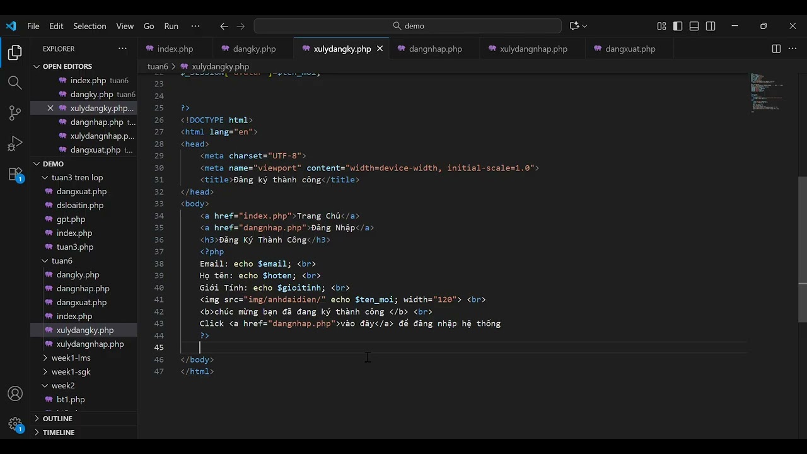This screenshot has width=807, height=454.
Task: Click the VS Code logo icon
Action: tap(11, 26)
